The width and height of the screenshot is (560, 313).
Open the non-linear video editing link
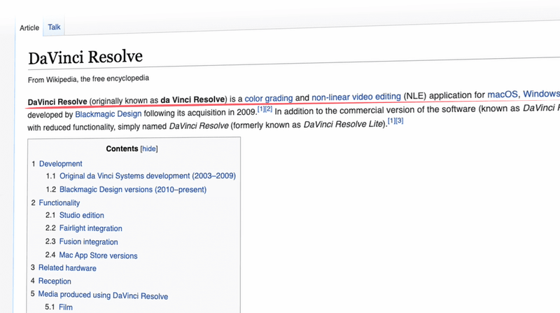356,97
